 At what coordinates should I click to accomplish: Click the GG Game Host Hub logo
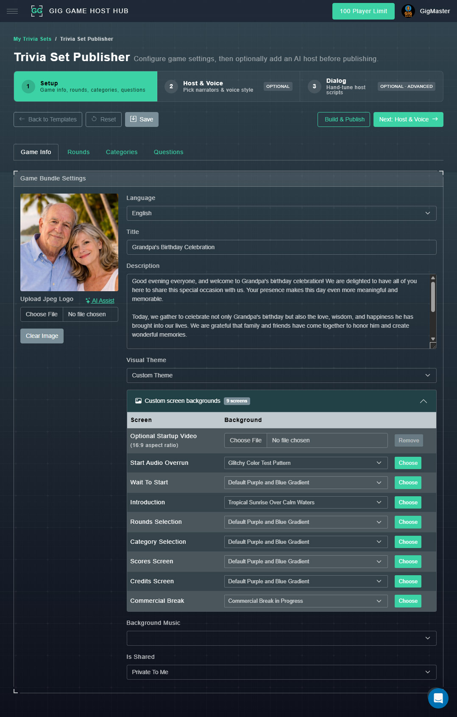pos(37,11)
